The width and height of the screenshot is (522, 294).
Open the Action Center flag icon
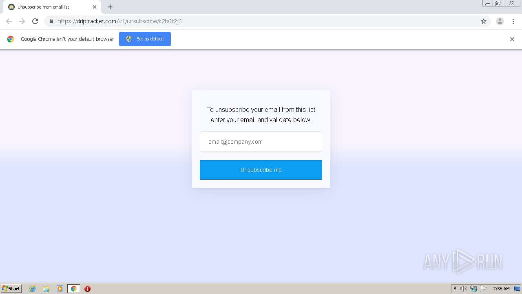click(483, 289)
